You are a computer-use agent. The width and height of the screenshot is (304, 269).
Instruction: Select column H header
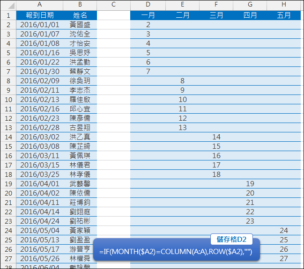[284, 5]
